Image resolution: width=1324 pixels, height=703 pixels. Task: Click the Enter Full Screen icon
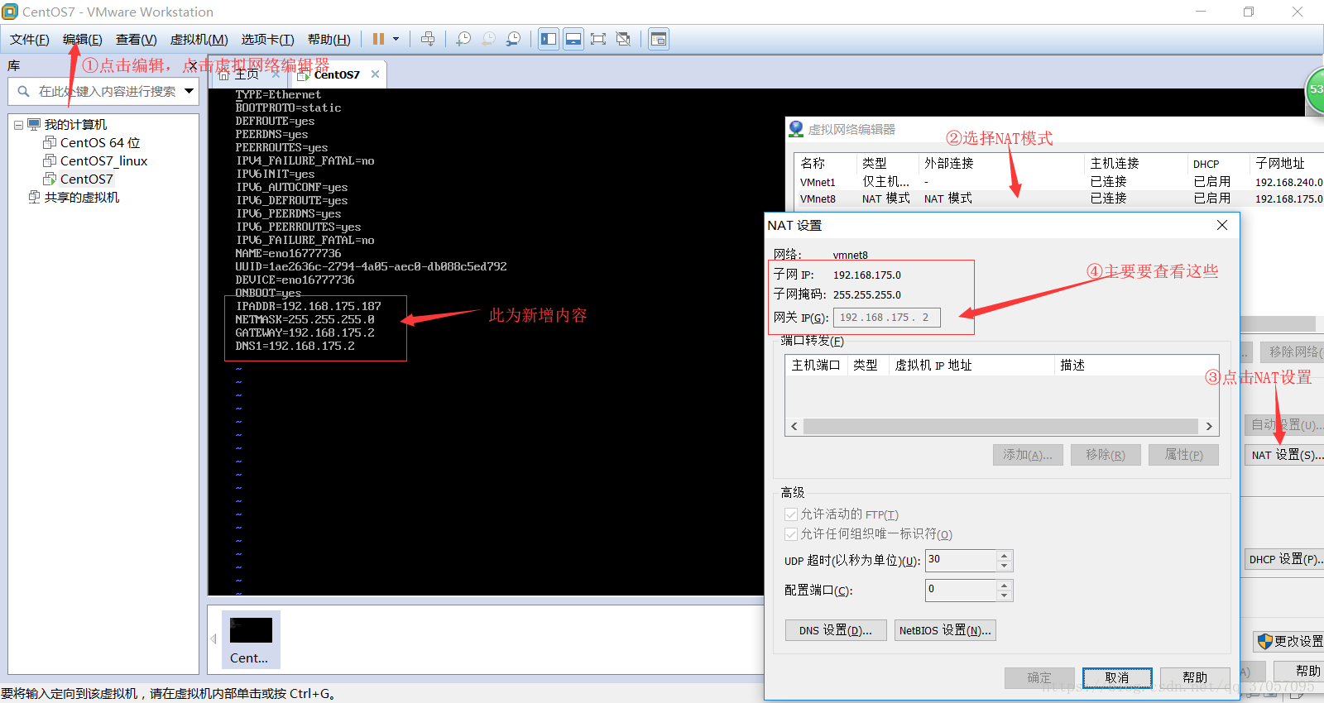(x=598, y=39)
